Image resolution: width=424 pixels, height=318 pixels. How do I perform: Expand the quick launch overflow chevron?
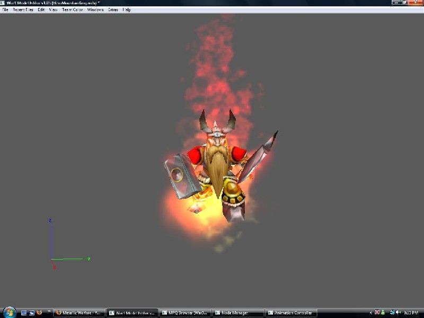point(49,311)
